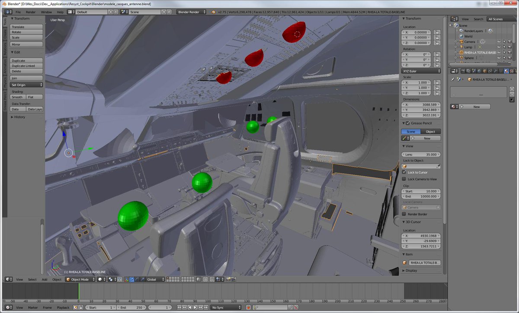Screen dimensions: 519x313
Task: Open the Window menu
Action: pos(46,12)
